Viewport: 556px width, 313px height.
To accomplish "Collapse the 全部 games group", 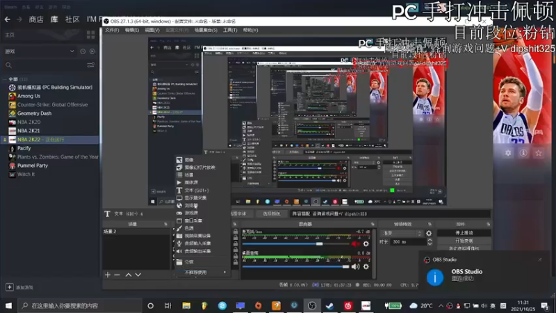I will coord(5,79).
